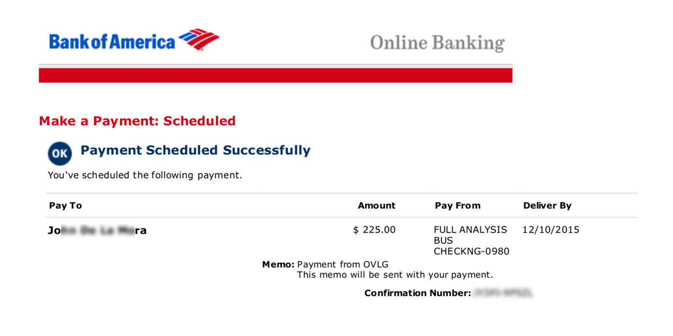Select the "Payment from OVLG" memo text

pos(343,264)
